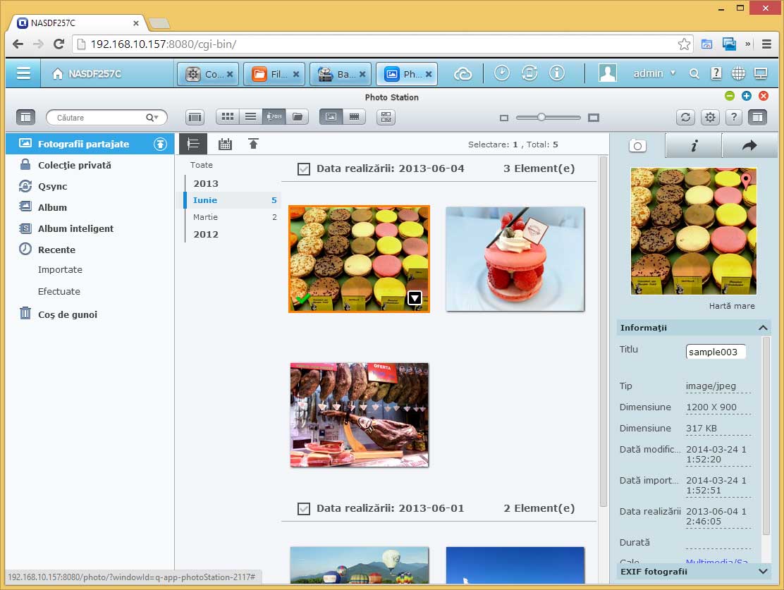
Task: Switch to thumbnail grid view
Action: (228, 117)
